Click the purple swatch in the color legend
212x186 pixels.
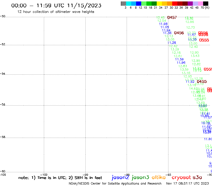click(x=190, y=3)
